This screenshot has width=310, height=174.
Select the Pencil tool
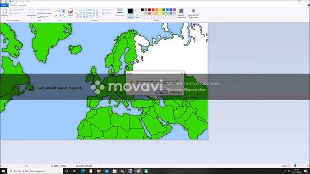click(x=56, y=11)
